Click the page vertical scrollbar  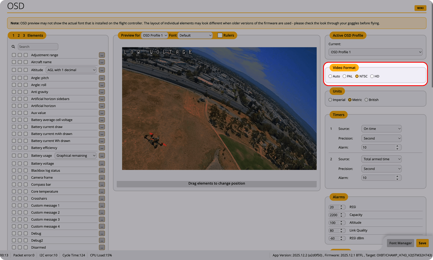[x=432, y=44]
